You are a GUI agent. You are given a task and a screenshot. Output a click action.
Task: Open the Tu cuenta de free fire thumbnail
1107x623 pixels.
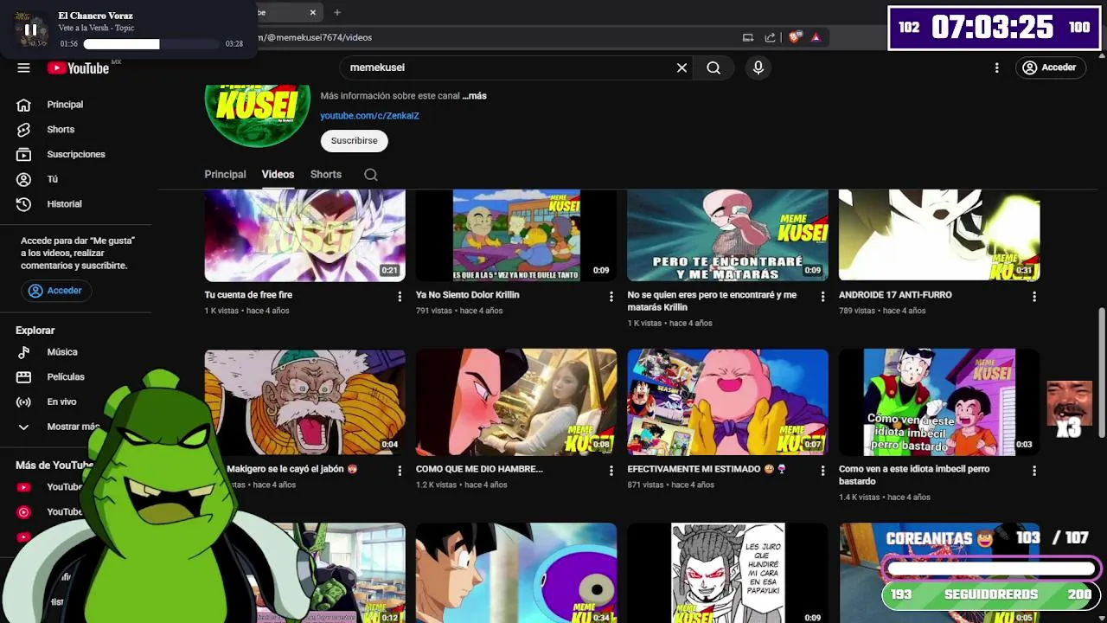[304, 235]
